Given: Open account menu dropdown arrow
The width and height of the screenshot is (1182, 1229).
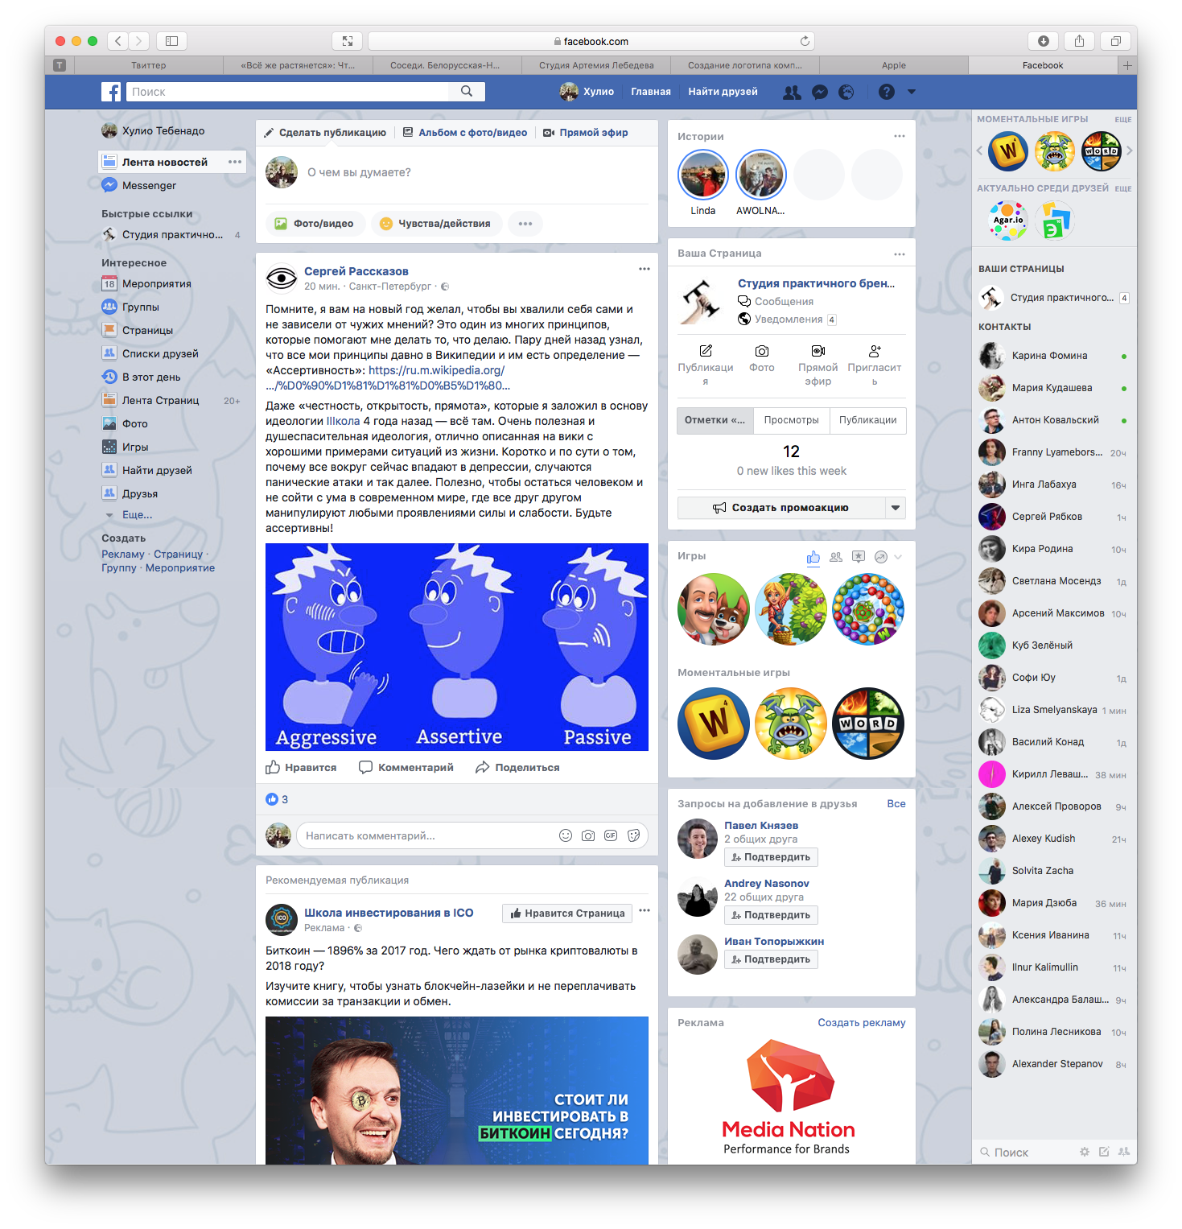Looking at the screenshot, I should click(x=912, y=92).
